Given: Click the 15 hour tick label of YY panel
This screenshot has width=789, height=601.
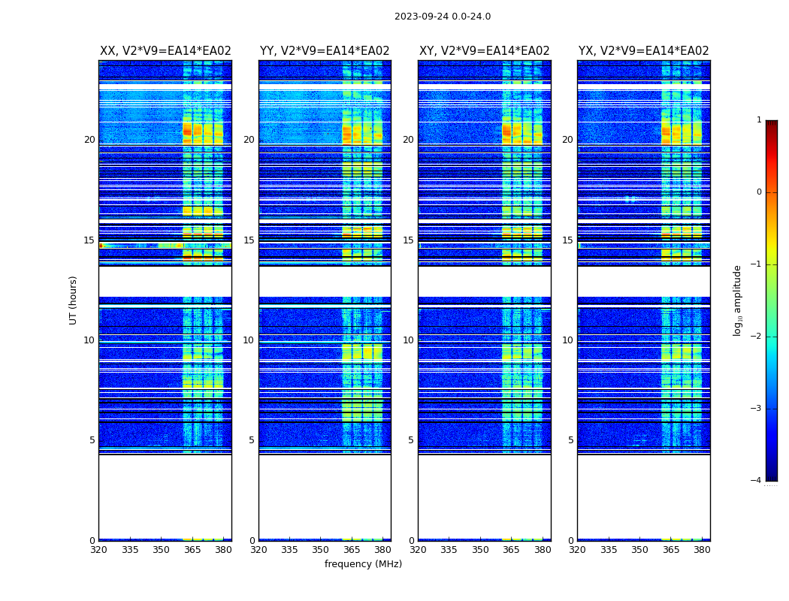Looking at the screenshot, I should 249,240.
